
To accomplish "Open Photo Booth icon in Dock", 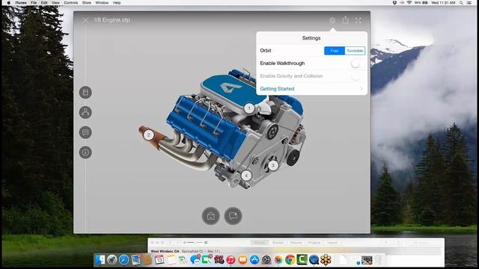I will click(x=219, y=259).
